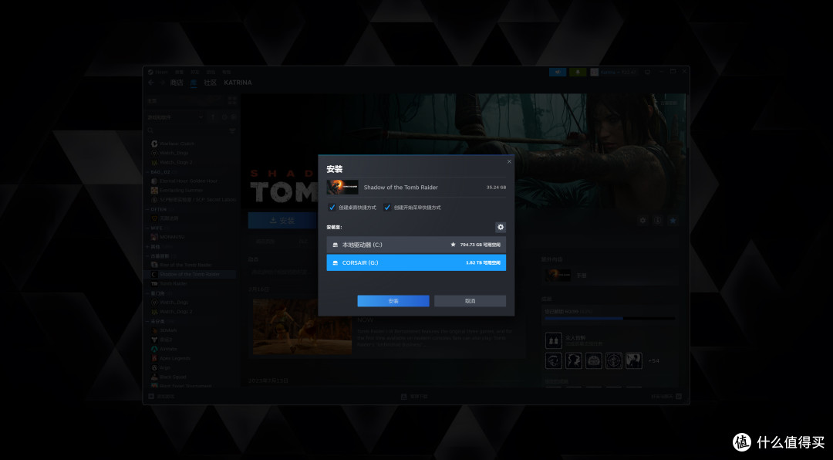Open 好友与聊天 at bottom right

(666, 396)
